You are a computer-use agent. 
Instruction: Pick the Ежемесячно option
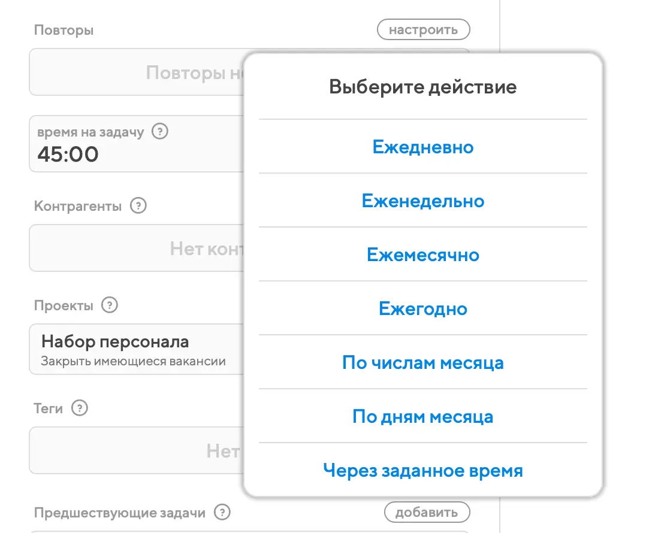coord(422,255)
